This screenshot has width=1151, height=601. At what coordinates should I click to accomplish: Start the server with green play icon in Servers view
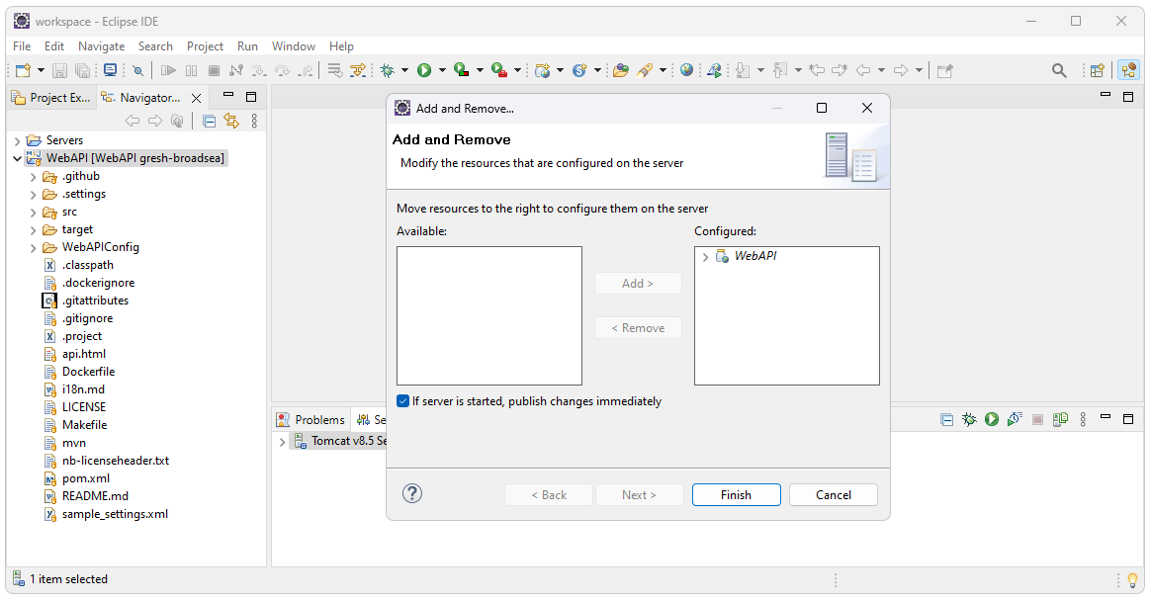click(992, 419)
